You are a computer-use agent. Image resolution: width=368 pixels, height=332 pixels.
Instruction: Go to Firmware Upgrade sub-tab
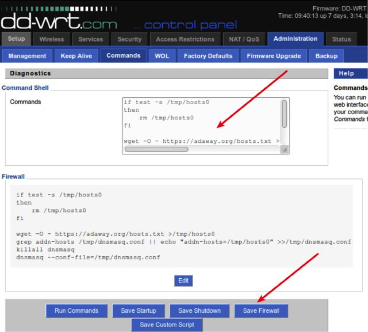(x=274, y=56)
